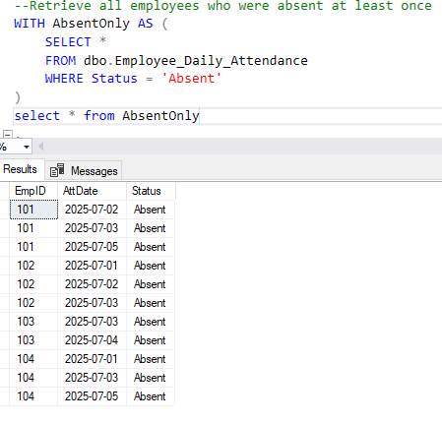
Task: Click the WITH keyword in the editor
Action: [30, 24]
